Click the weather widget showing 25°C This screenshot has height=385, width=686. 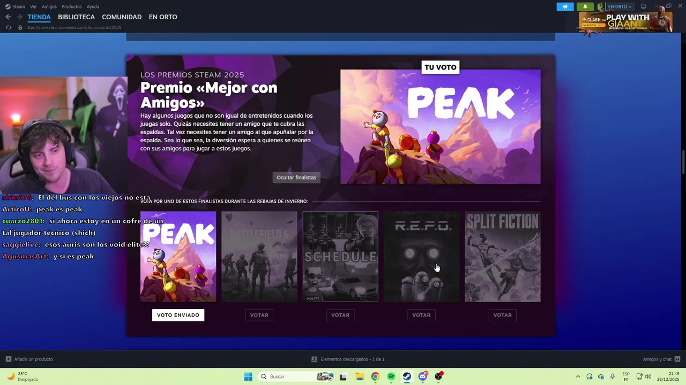point(21,376)
